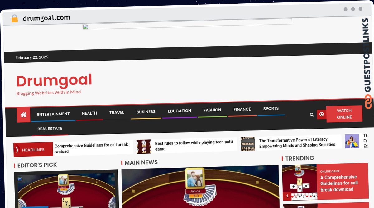Screen dimensions: 374x208
Task: Select the Travel menu item
Action: coord(117,112)
